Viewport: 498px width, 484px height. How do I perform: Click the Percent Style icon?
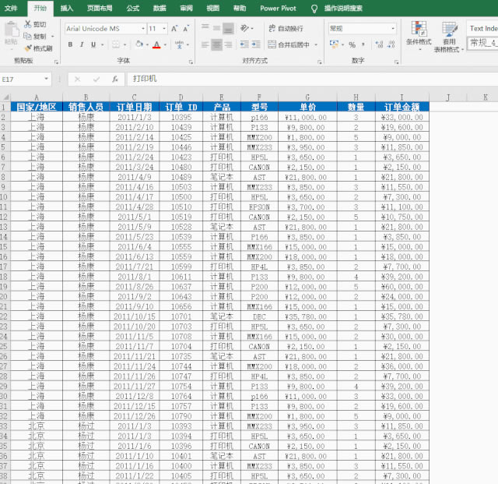[x=352, y=44]
